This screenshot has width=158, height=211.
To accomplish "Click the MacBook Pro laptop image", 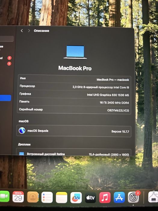I will 75,52.
